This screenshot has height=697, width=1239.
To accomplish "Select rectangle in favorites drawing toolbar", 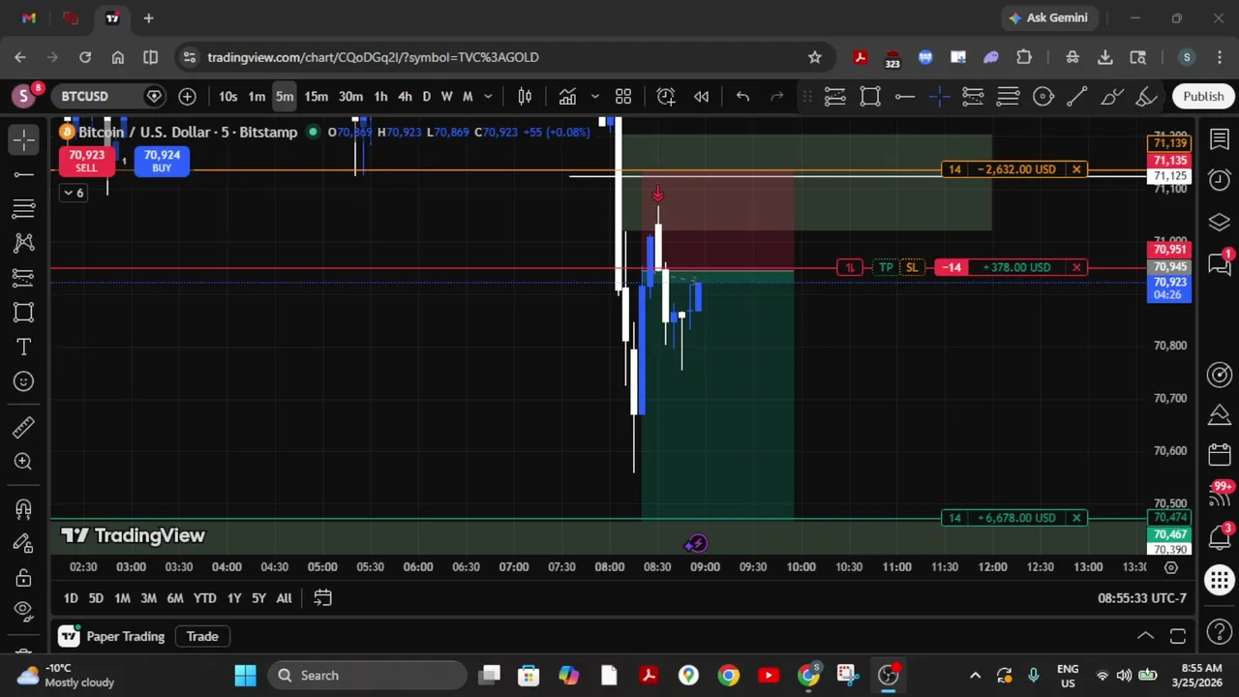I will 870,96.
